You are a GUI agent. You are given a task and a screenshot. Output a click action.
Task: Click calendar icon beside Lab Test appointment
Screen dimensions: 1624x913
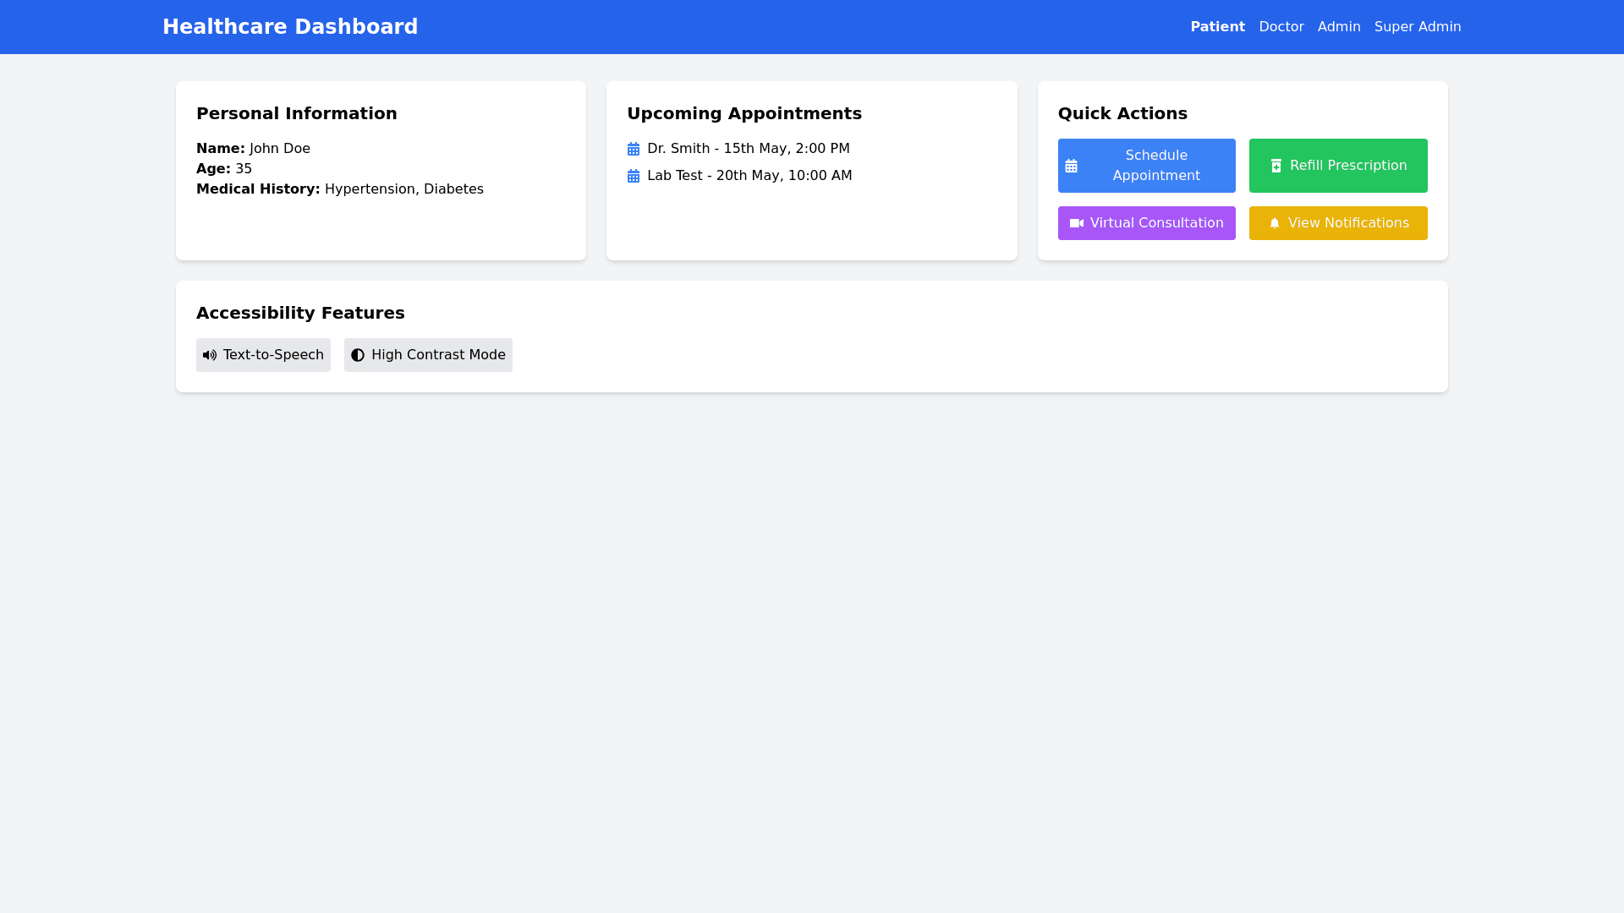click(634, 176)
